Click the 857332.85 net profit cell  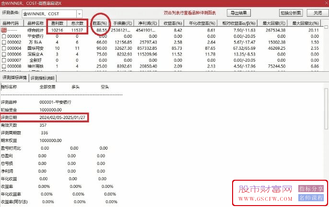coord(147,48)
